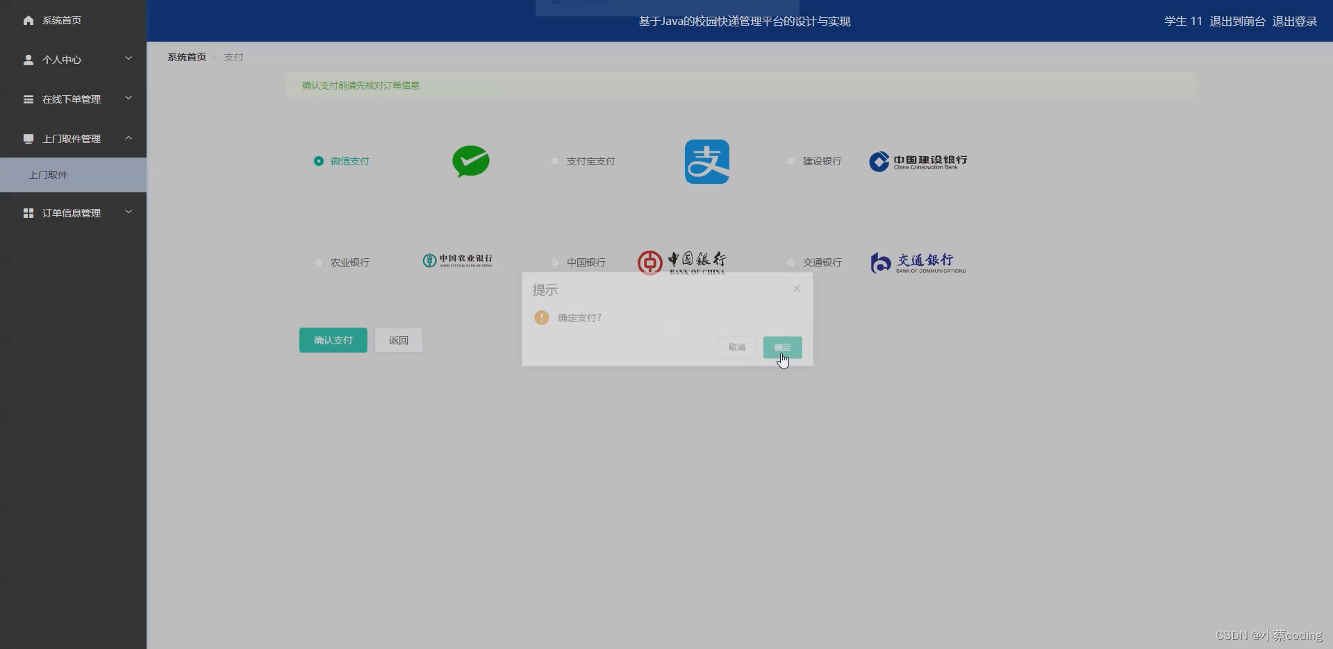Expand the 个人中心 chevron
Viewport: 1333px width, 649px height.
click(129, 58)
